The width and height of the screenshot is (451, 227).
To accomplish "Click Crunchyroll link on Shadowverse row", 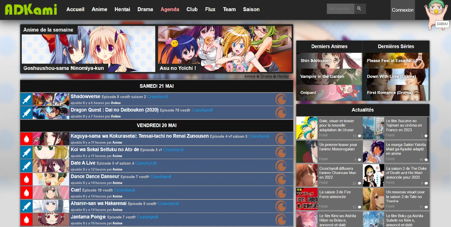I will [x=158, y=97].
